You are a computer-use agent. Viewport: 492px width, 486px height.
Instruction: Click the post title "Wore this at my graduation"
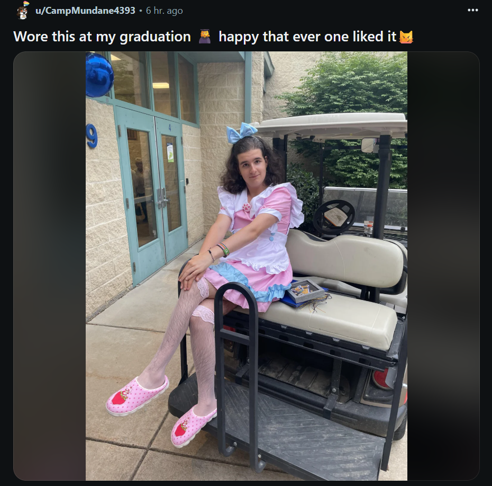pos(102,37)
